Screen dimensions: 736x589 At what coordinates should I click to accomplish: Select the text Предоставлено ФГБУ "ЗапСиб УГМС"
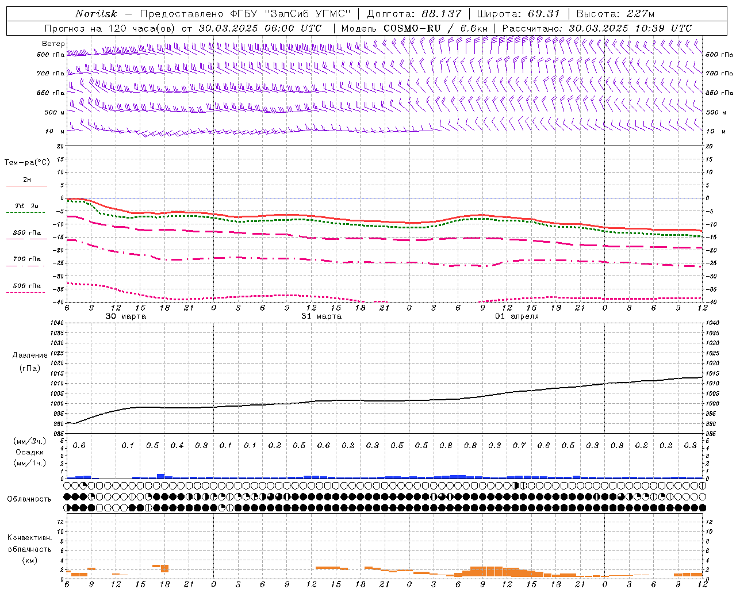(x=246, y=14)
